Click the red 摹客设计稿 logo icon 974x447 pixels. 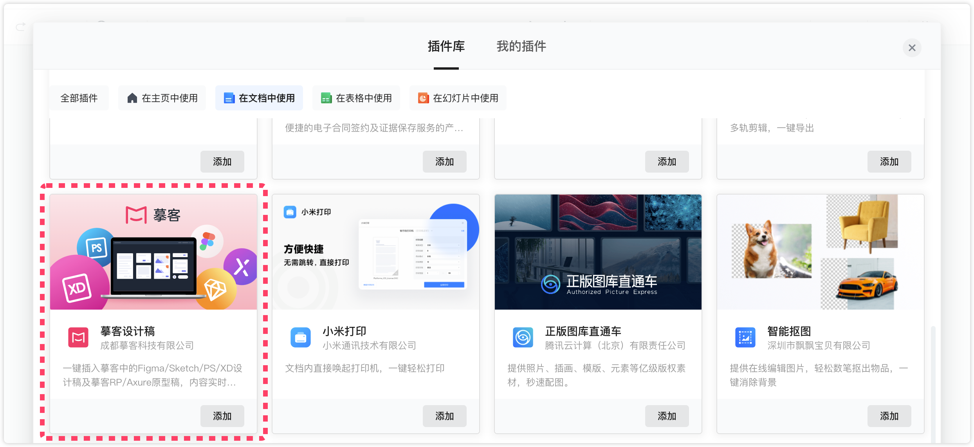pos(78,337)
